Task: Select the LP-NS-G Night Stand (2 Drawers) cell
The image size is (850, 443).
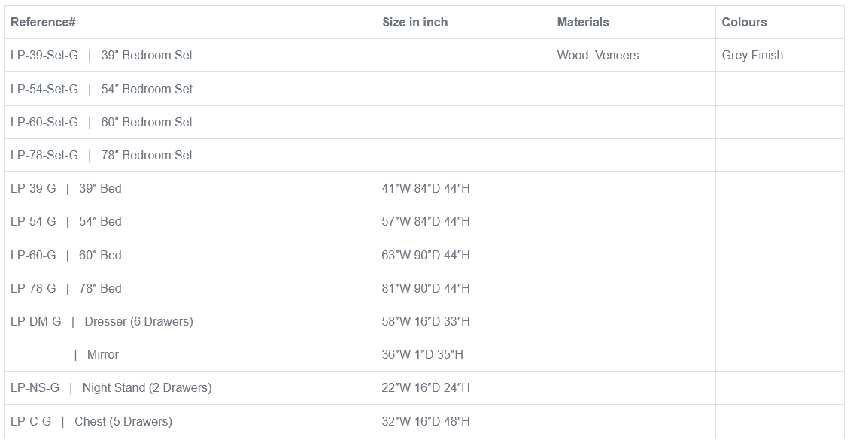Action: (x=111, y=387)
